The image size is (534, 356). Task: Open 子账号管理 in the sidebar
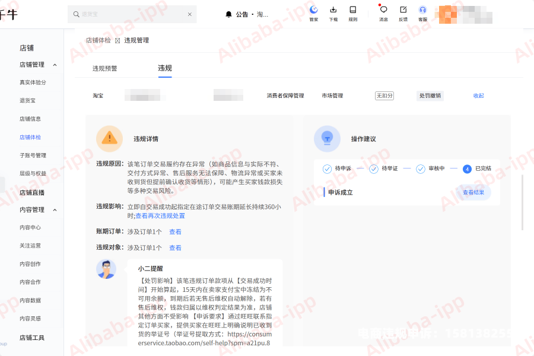pyautogui.click(x=33, y=155)
